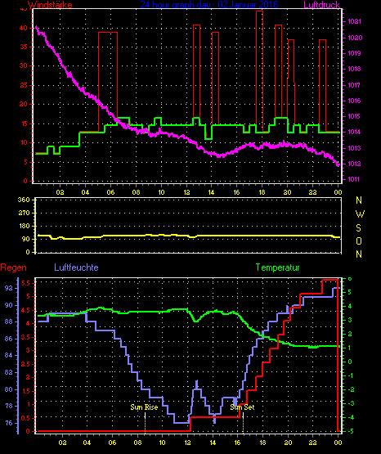Click the 35 value on the Windstärke axis
Image resolution: width=381 pixels, height=454 pixels.
pos(23,47)
